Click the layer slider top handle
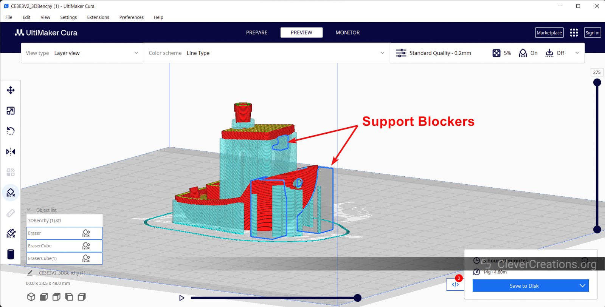This screenshot has height=307, width=605. pos(597,82)
